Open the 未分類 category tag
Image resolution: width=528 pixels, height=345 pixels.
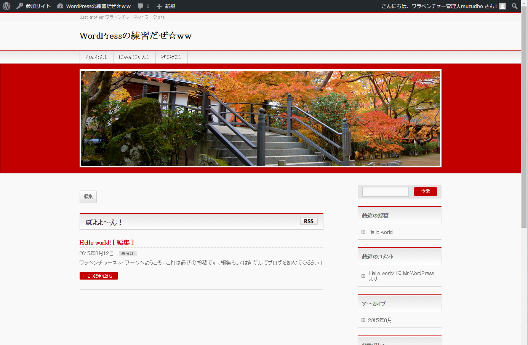click(x=128, y=254)
